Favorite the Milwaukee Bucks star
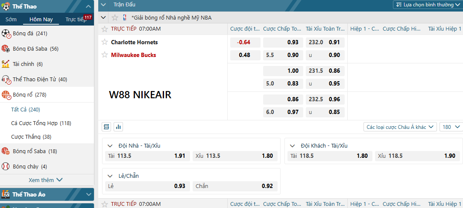This screenshot has height=208, width=463. tap(105, 55)
